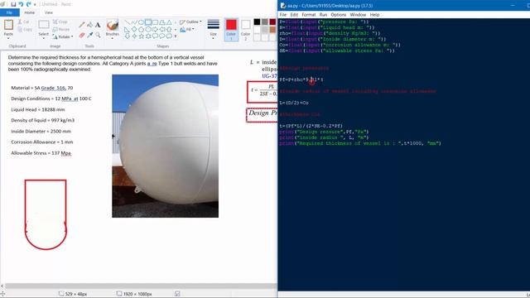
Task: Open the Options menu in IDLE
Action: 339,15
